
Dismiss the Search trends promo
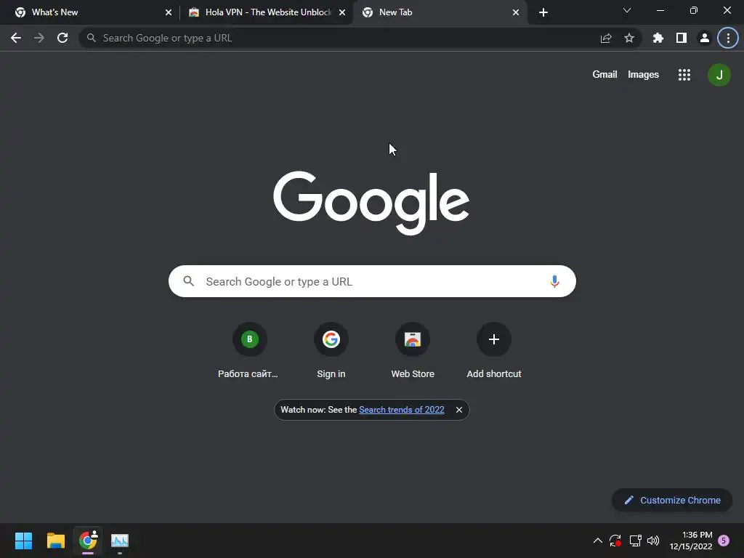coord(459,410)
